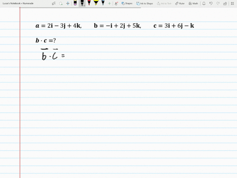
Task: Show the Ruler
Action: pyautogui.click(x=180, y=3)
